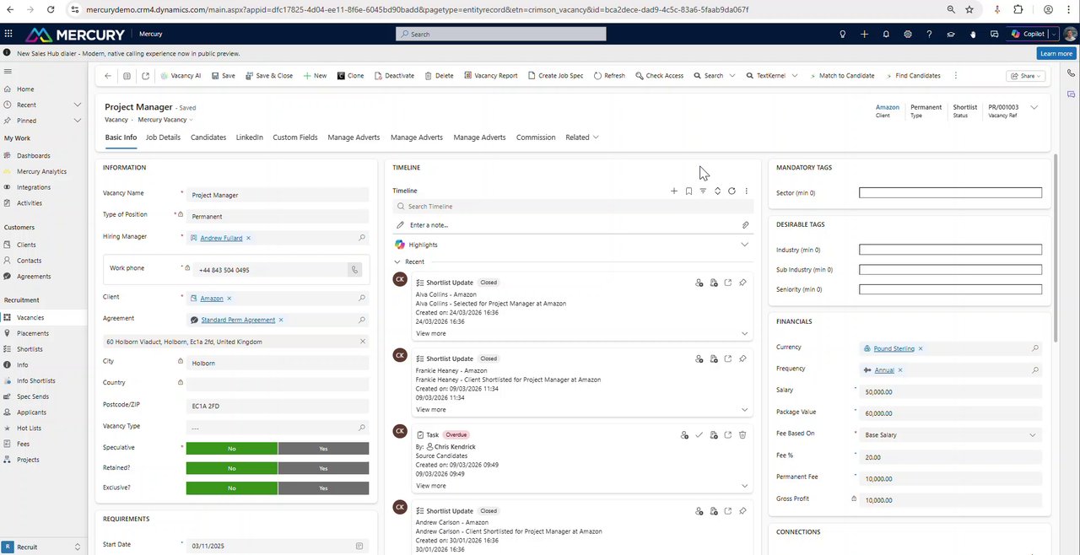Mark the Source Candidates task complete

pyautogui.click(x=699, y=435)
